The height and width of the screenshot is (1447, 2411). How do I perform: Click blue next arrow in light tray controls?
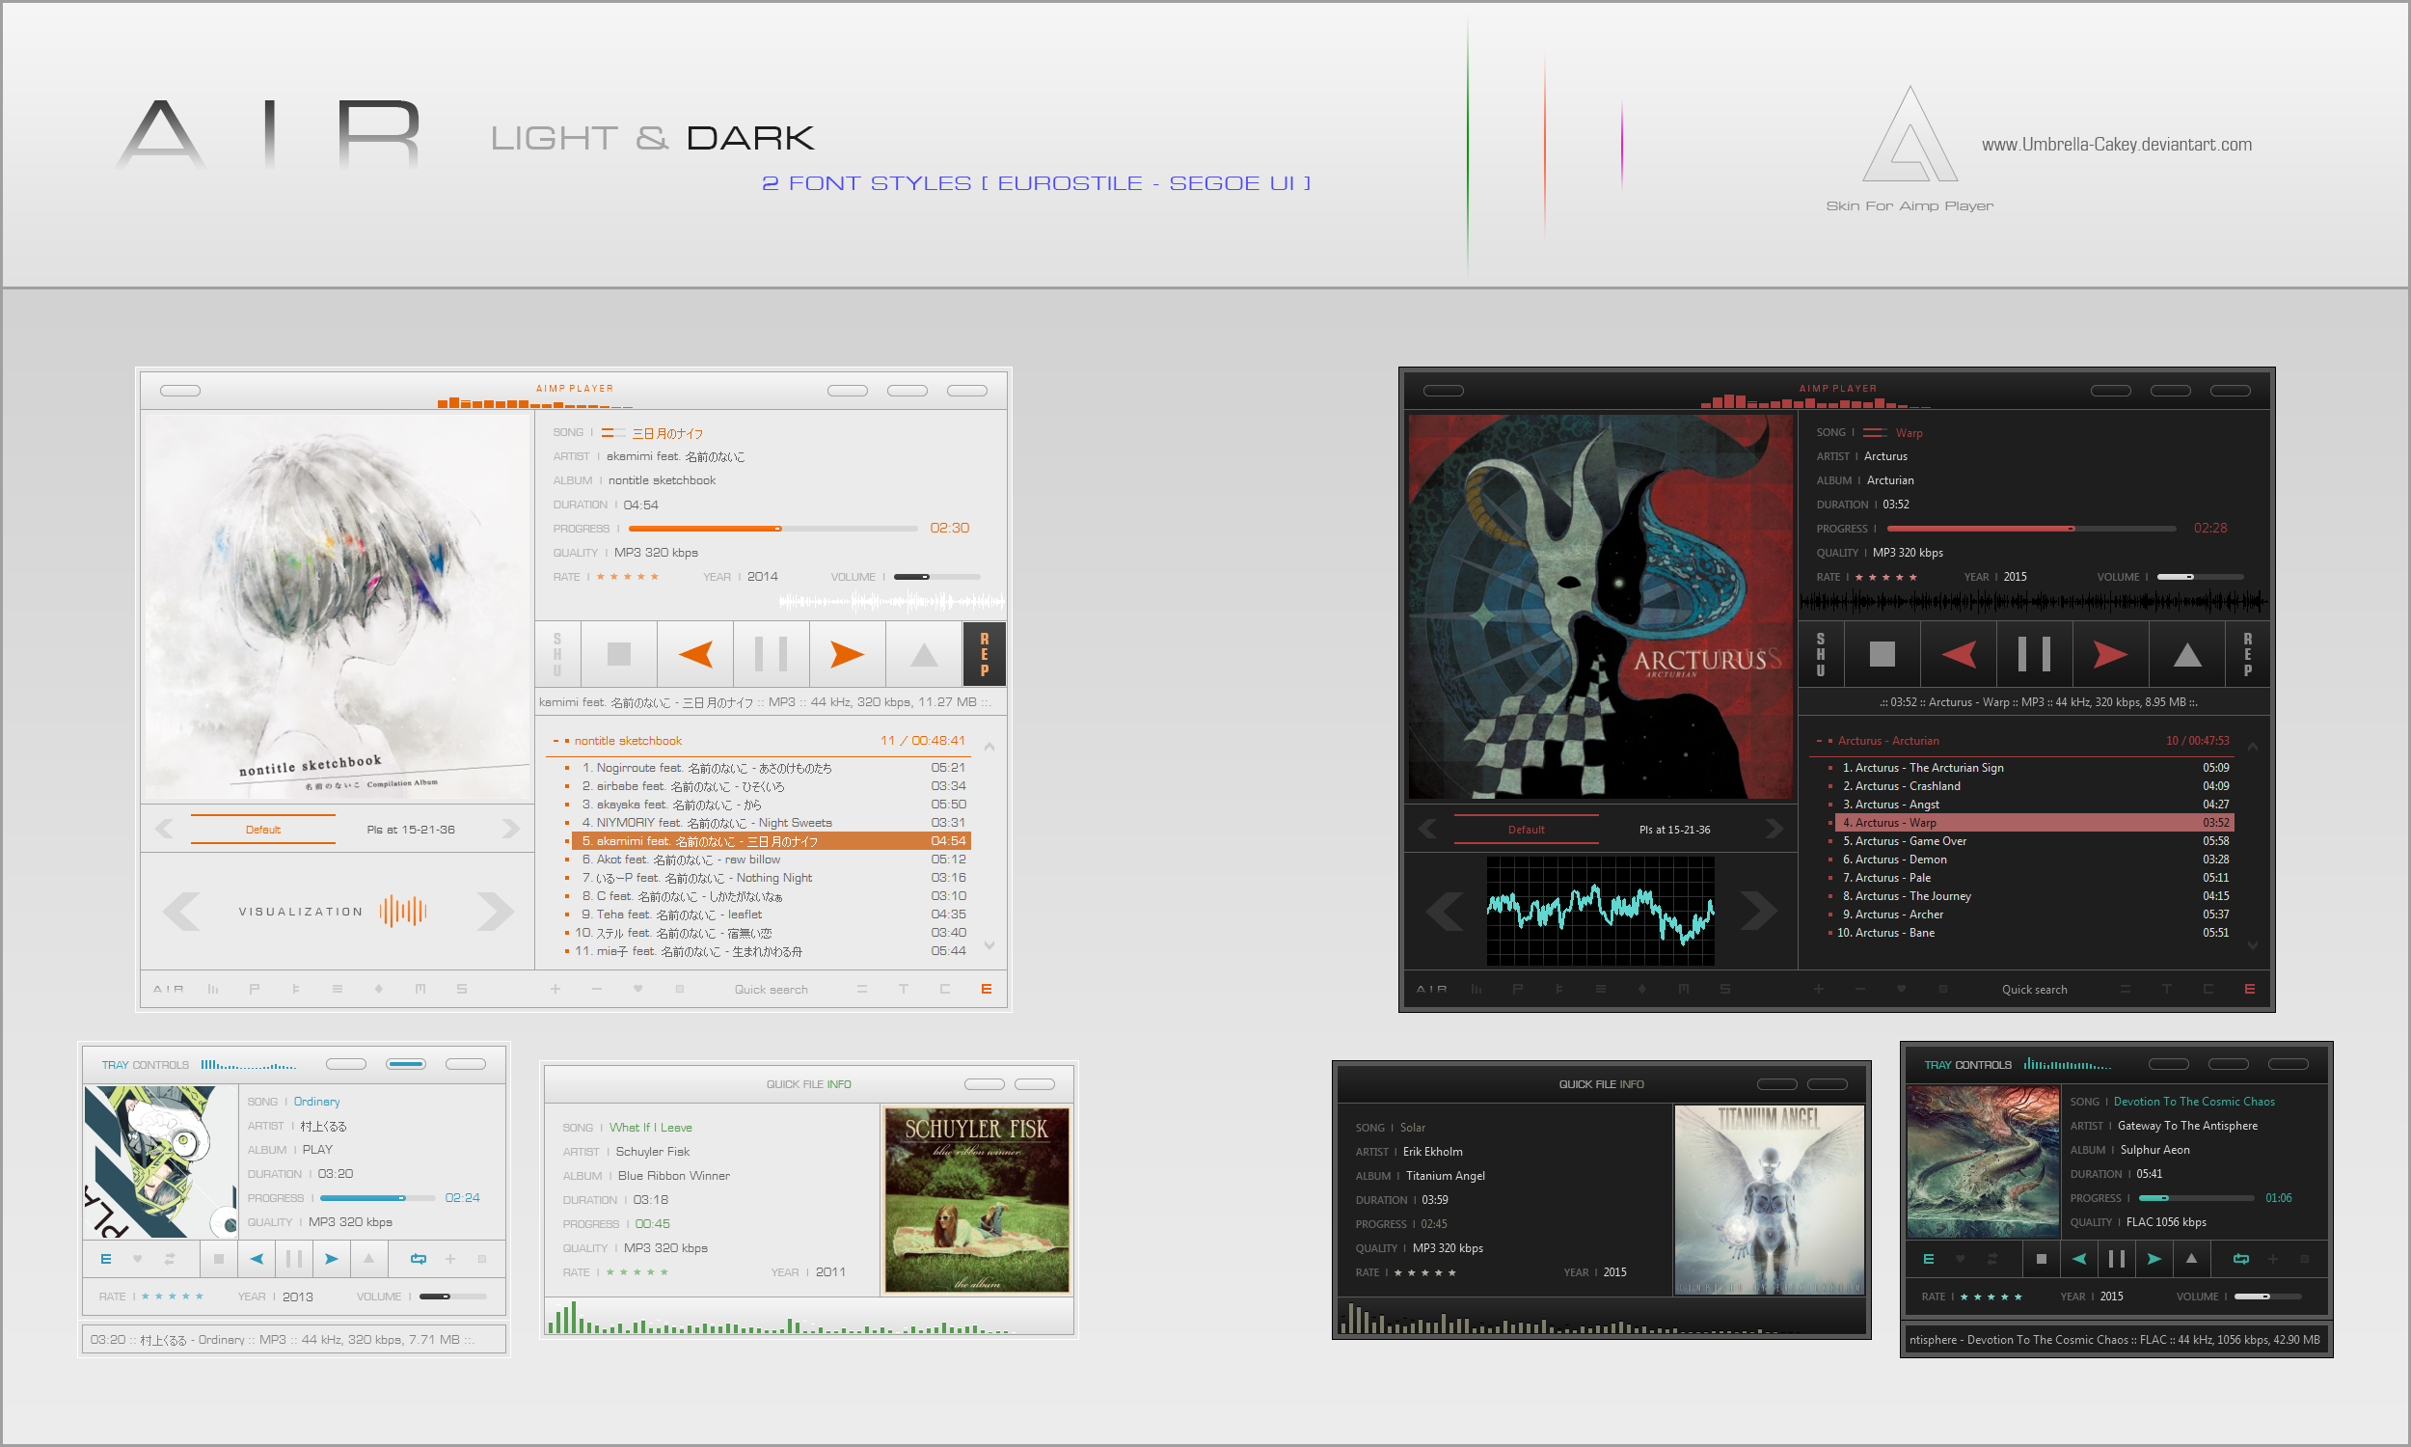[x=332, y=1259]
